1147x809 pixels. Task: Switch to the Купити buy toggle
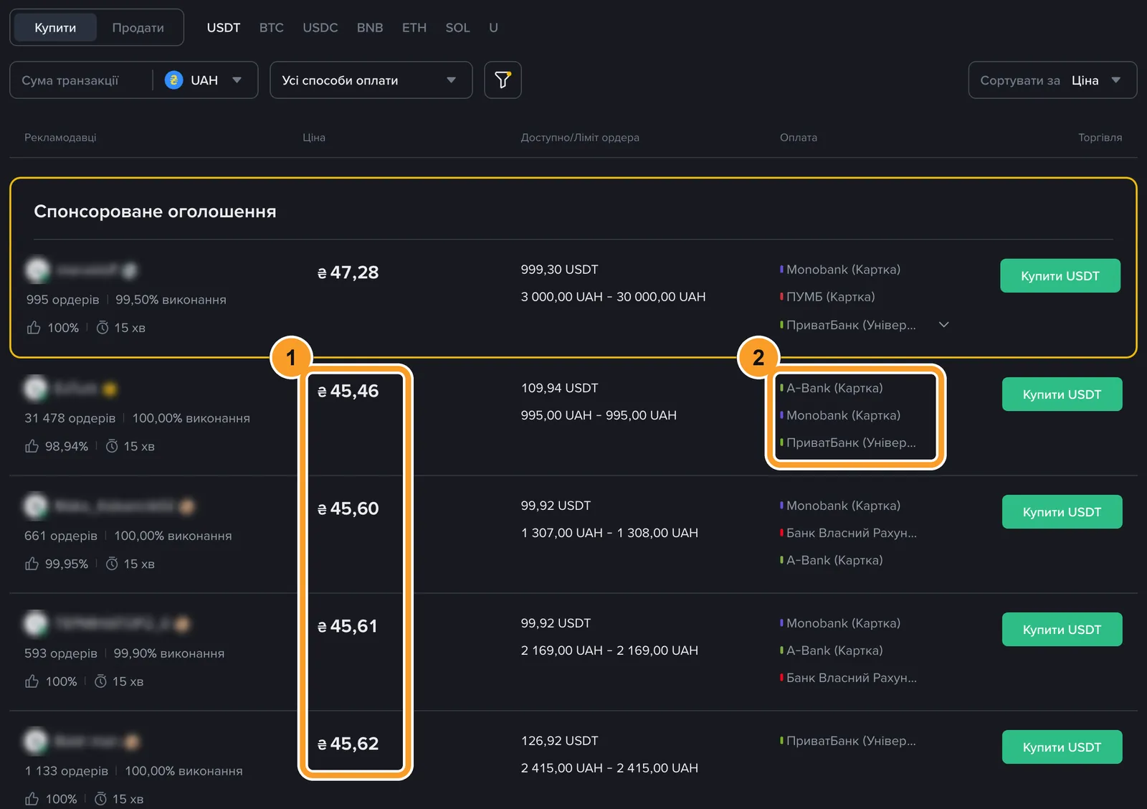(x=55, y=27)
